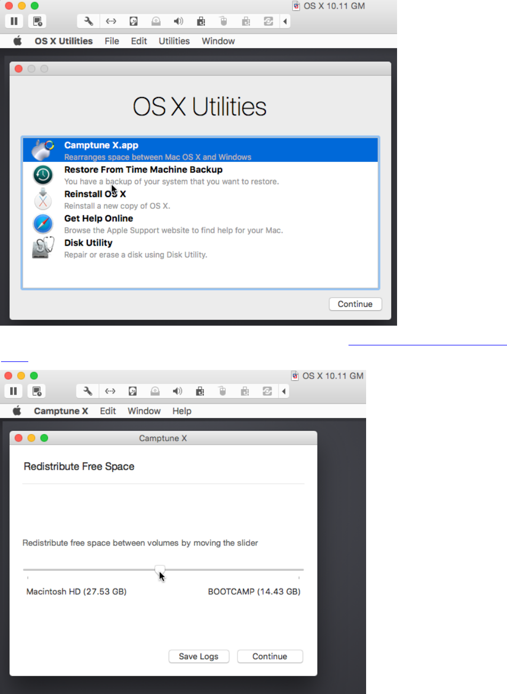507x694 pixels.
Task: Open Window menu in Camptune X menu bar
Action: [x=144, y=411]
